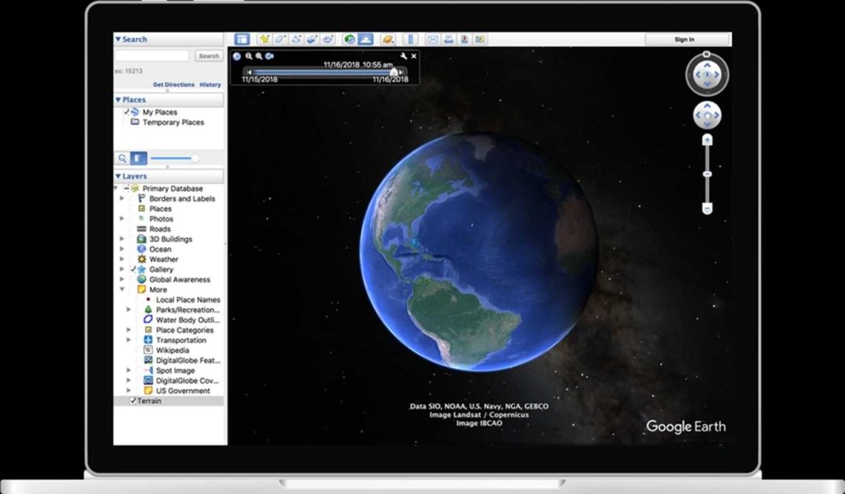Click the Places opacity slider knob
The width and height of the screenshot is (845, 494).
coord(195,158)
